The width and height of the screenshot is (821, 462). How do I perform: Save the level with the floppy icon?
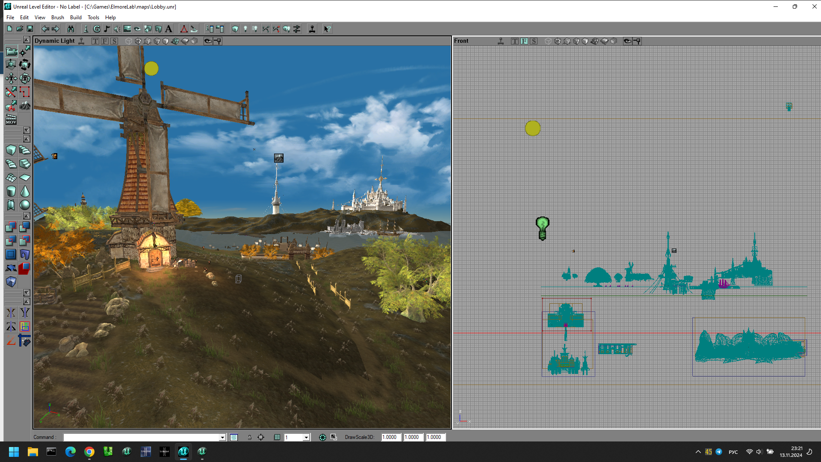point(30,29)
